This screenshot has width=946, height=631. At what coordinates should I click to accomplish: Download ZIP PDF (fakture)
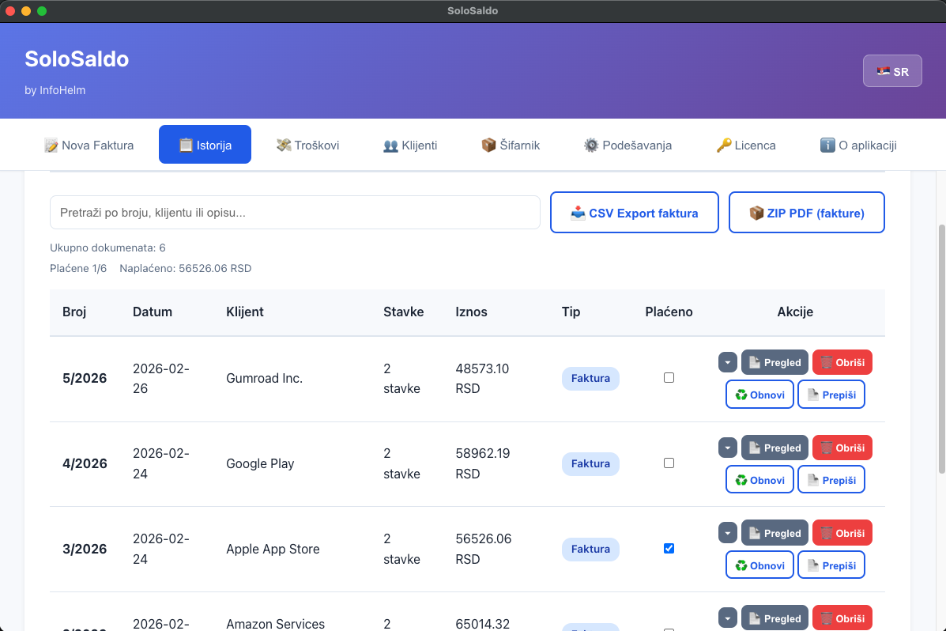(x=806, y=213)
